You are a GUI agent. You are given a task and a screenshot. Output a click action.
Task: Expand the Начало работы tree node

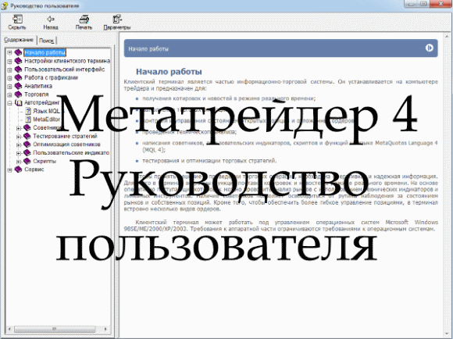(9, 53)
